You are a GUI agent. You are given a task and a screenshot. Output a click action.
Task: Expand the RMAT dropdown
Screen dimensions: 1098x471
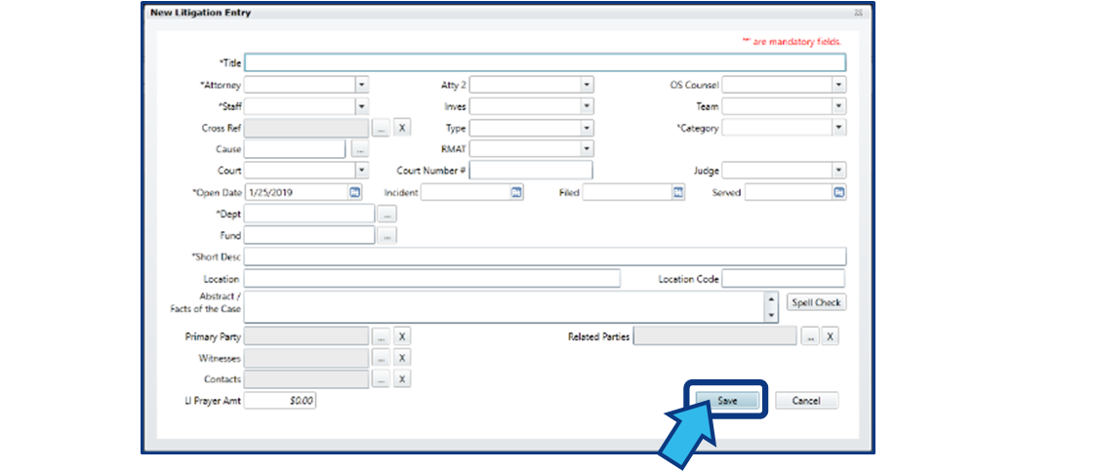(x=587, y=149)
